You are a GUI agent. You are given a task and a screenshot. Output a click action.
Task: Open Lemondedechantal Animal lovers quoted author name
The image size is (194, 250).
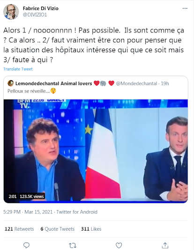click(x=54, y=83)
